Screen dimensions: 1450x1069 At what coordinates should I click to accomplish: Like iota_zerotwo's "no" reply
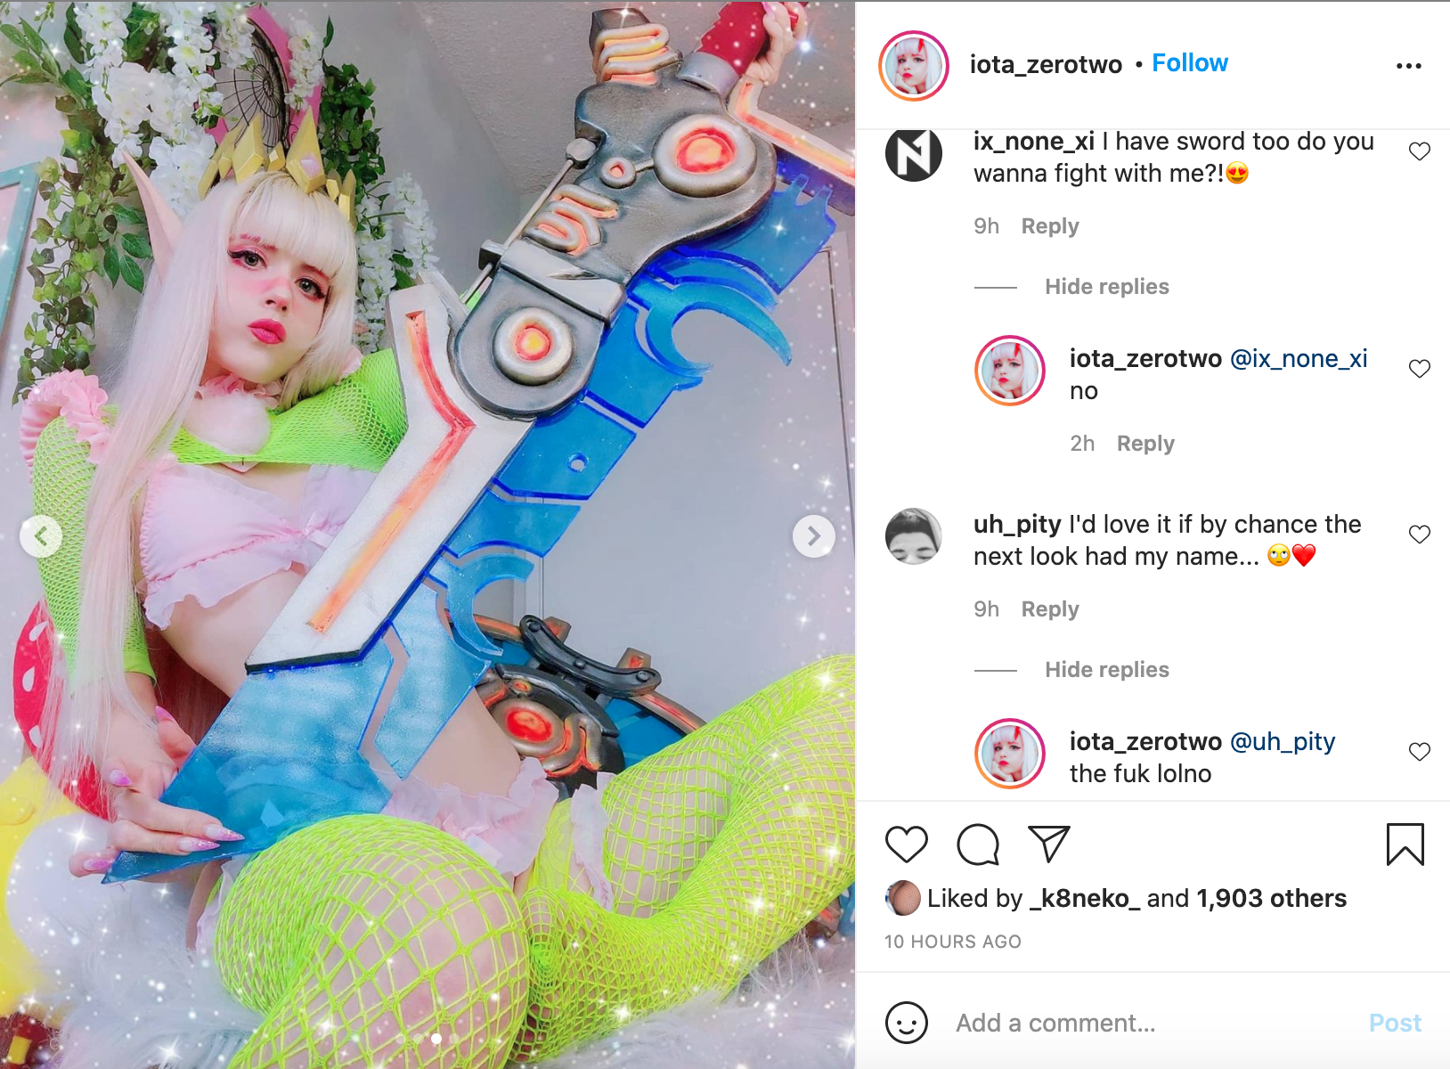click(1420, 369)
